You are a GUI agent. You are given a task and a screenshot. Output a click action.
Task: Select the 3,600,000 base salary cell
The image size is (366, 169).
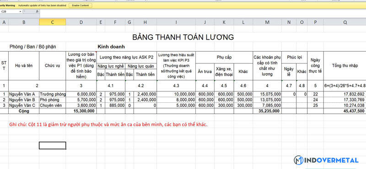(81, 106)
